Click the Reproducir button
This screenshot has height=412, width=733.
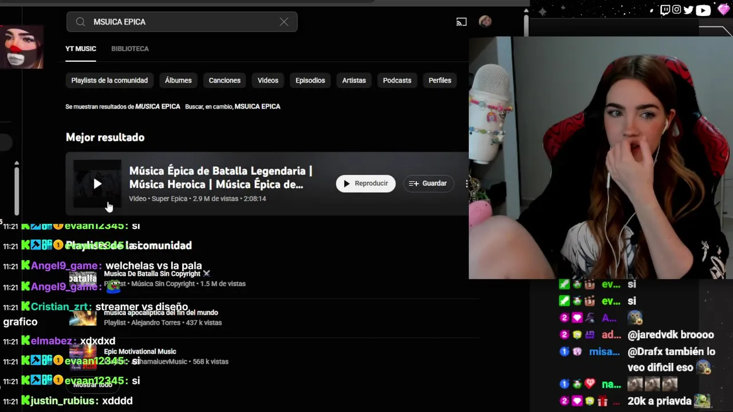365,183
